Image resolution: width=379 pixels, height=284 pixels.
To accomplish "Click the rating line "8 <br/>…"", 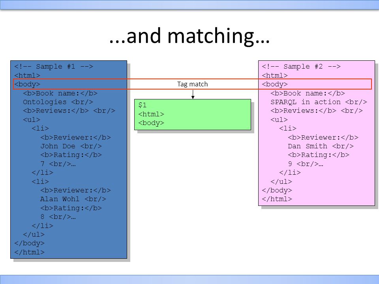I will [58, 217].
